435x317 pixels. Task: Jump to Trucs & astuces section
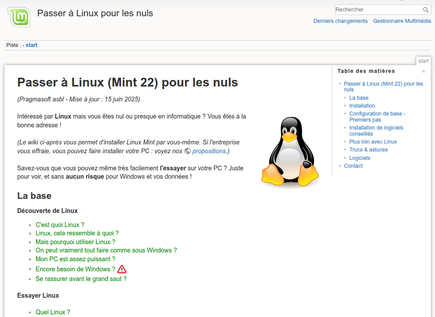click(x=369, y=150)
